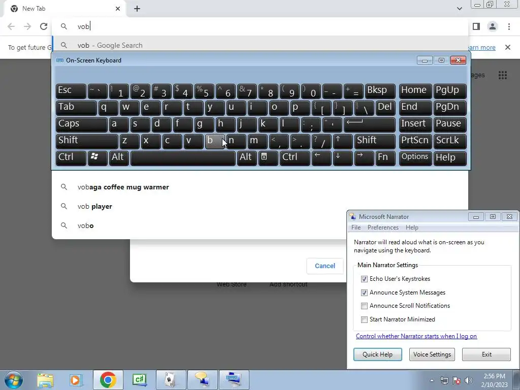This screenshot has width=520, height=390.
Task: Enable Start Narrator Minimized
Action: pyautogui.click(x=364, y=319)
